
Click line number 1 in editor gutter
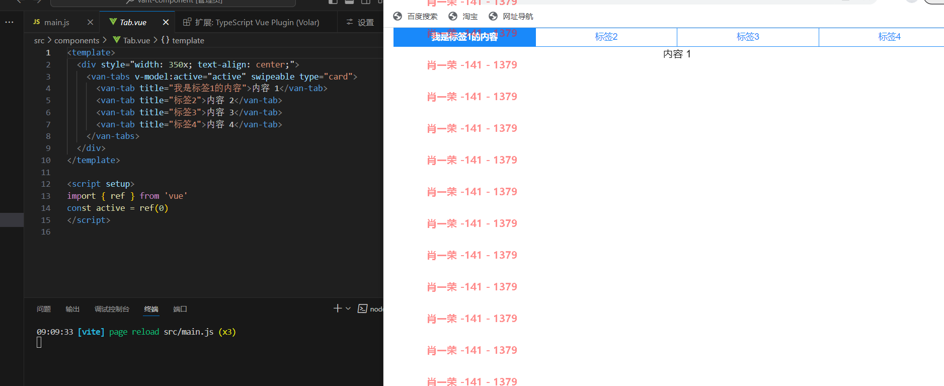[x=48, y=52]
